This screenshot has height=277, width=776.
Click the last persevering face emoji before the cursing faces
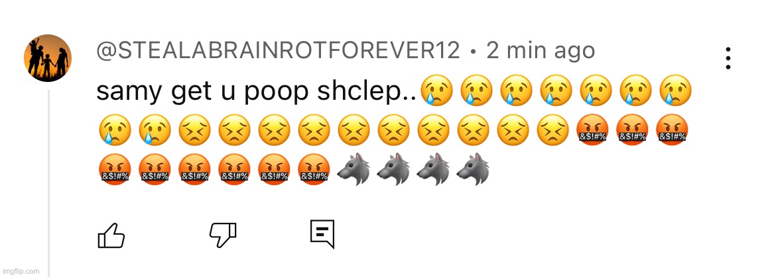553,130
